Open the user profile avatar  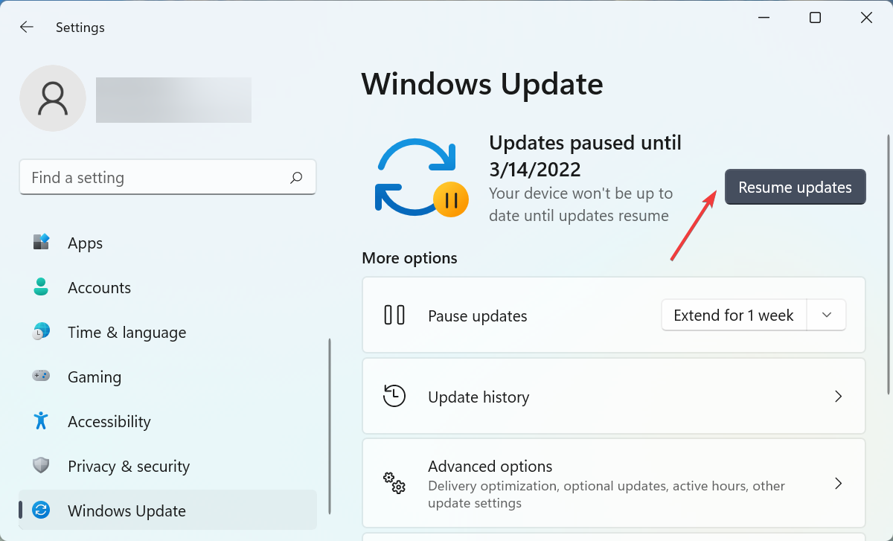[x=53, y=98]
